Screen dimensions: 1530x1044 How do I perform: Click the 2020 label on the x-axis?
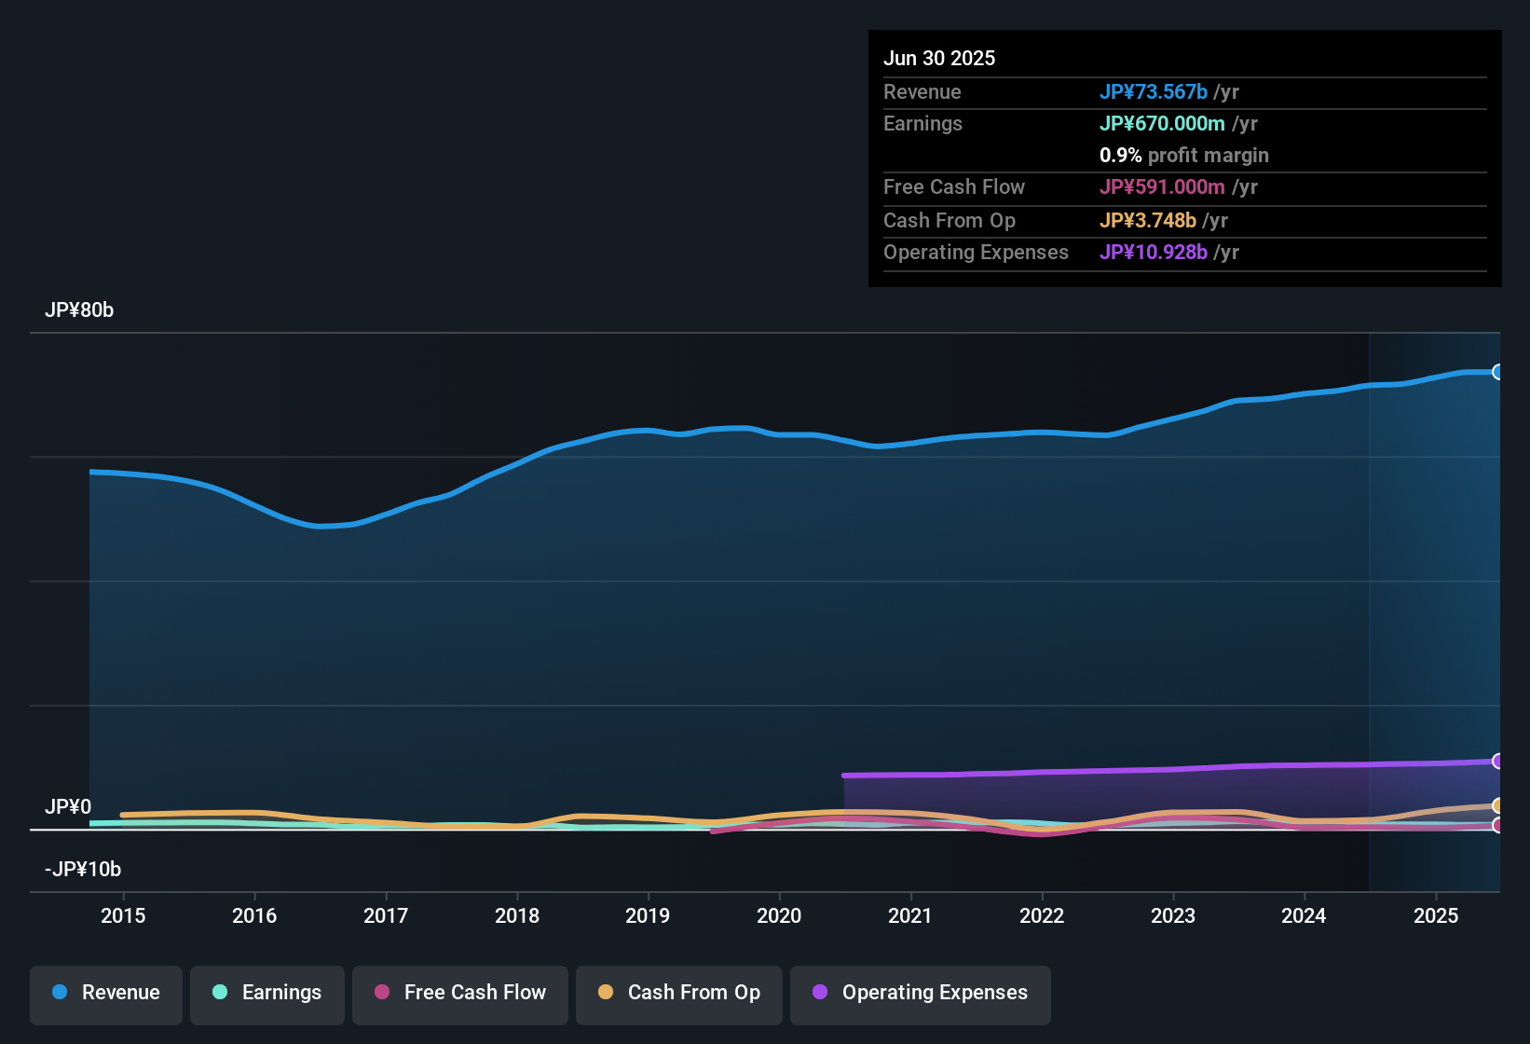(779, 916)
